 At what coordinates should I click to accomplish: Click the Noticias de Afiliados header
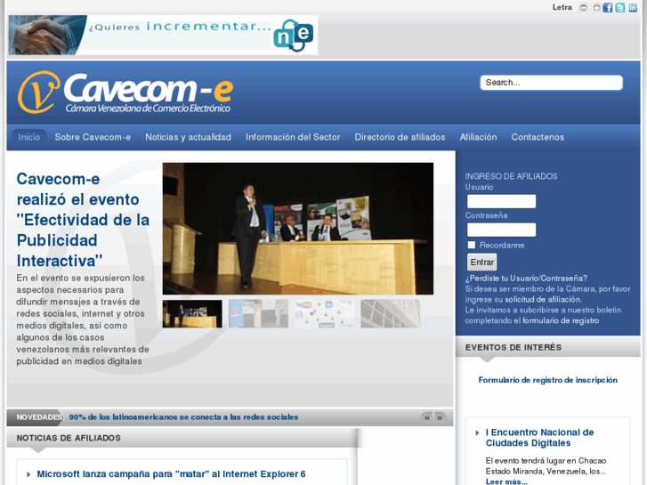pos(69,438)
